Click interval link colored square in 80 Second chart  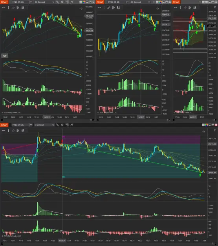click(x=160, y=2)
